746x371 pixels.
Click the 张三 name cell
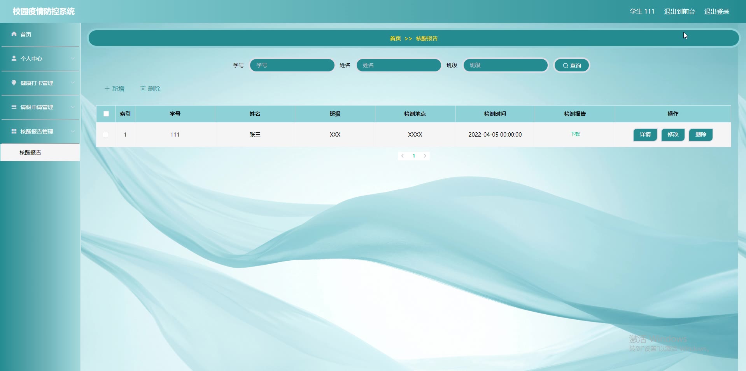(x=255, y=135)
